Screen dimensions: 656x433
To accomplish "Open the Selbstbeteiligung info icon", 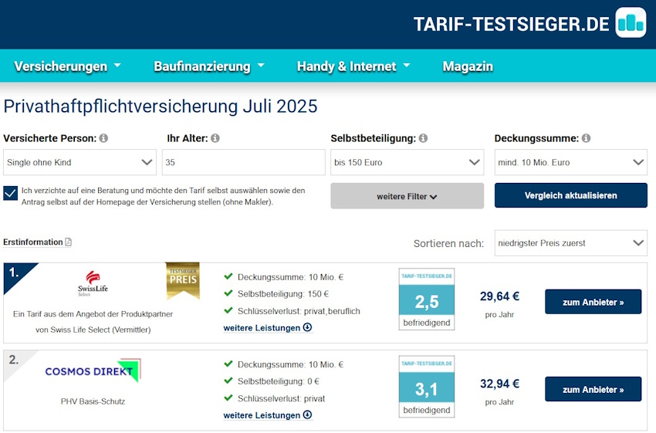I will (x=423, y=138).
